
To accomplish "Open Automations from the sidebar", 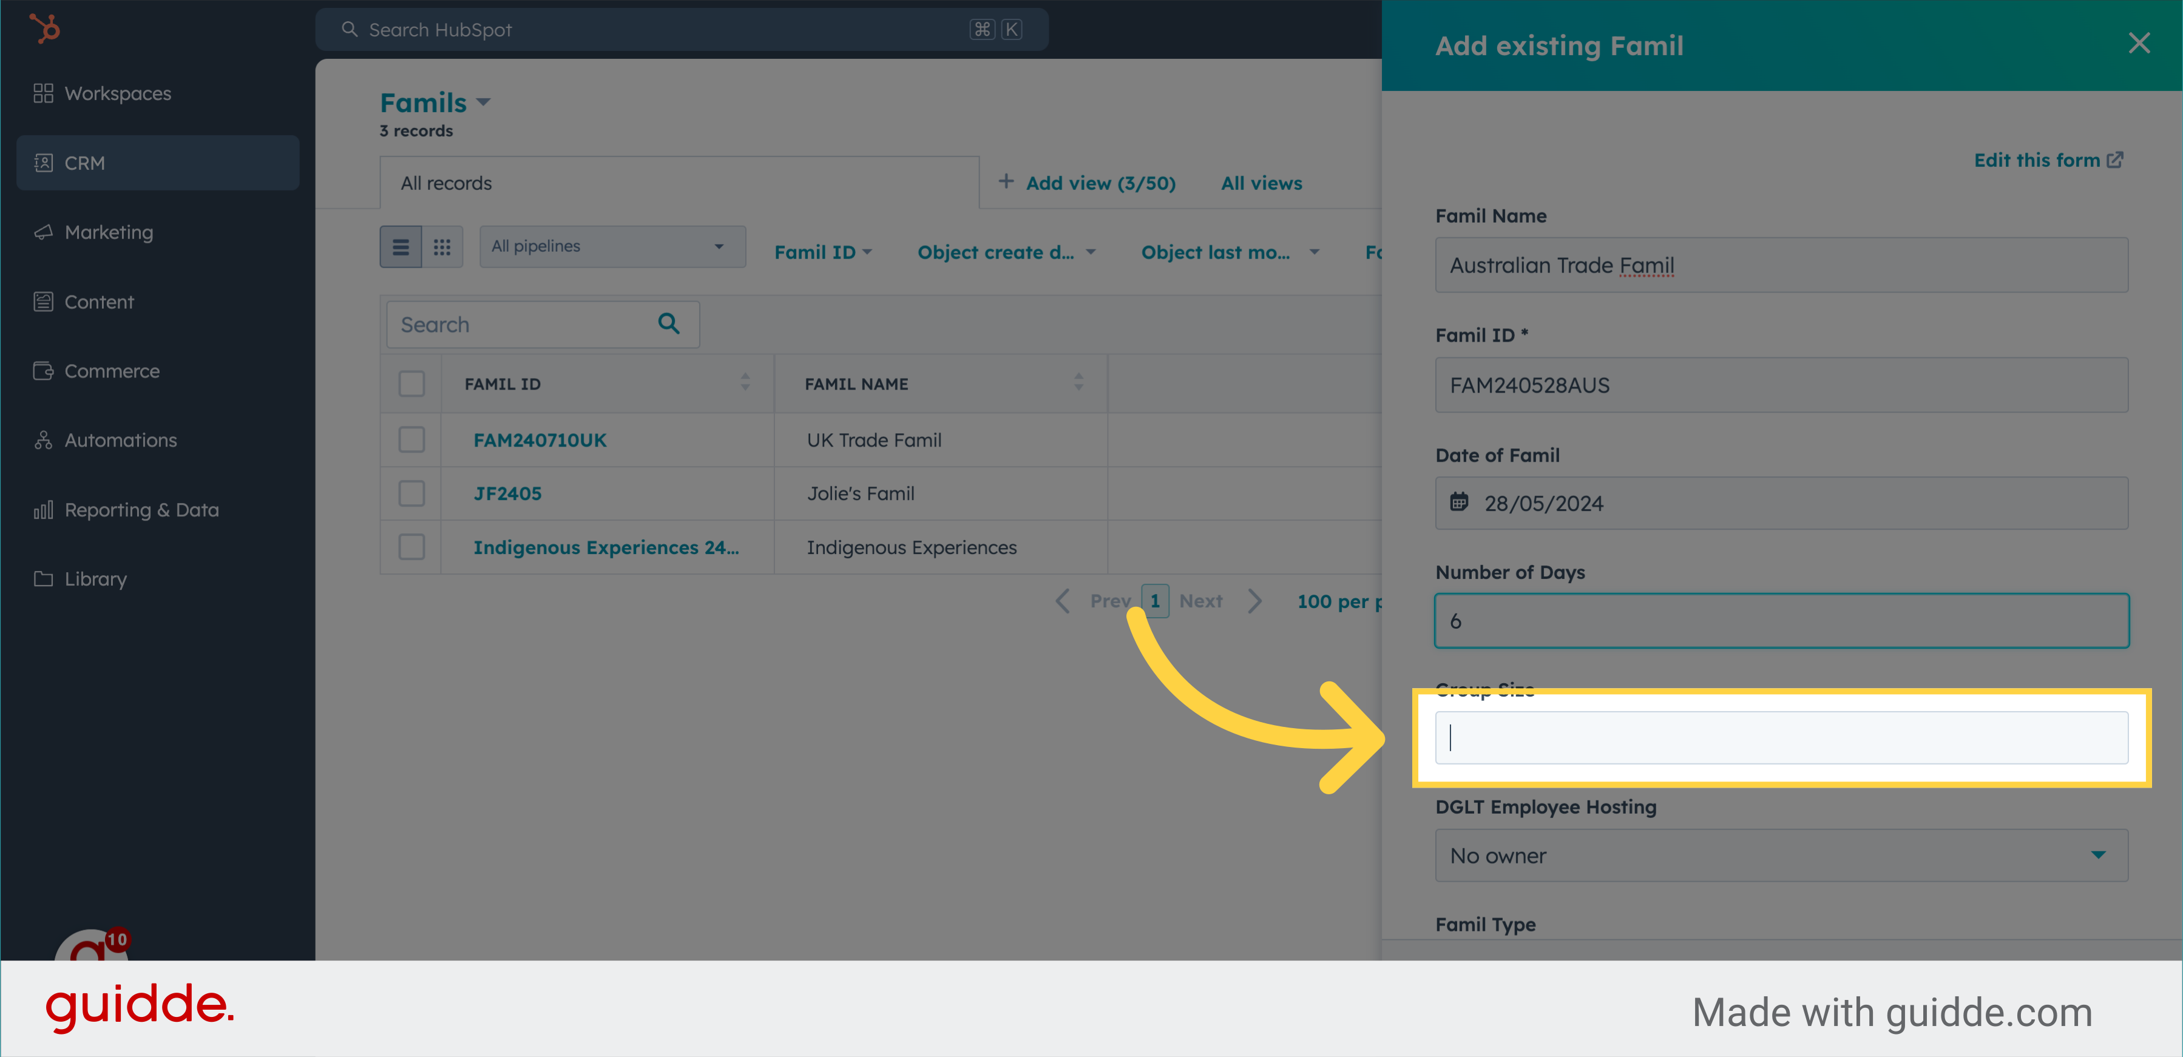I will [120, 439].
